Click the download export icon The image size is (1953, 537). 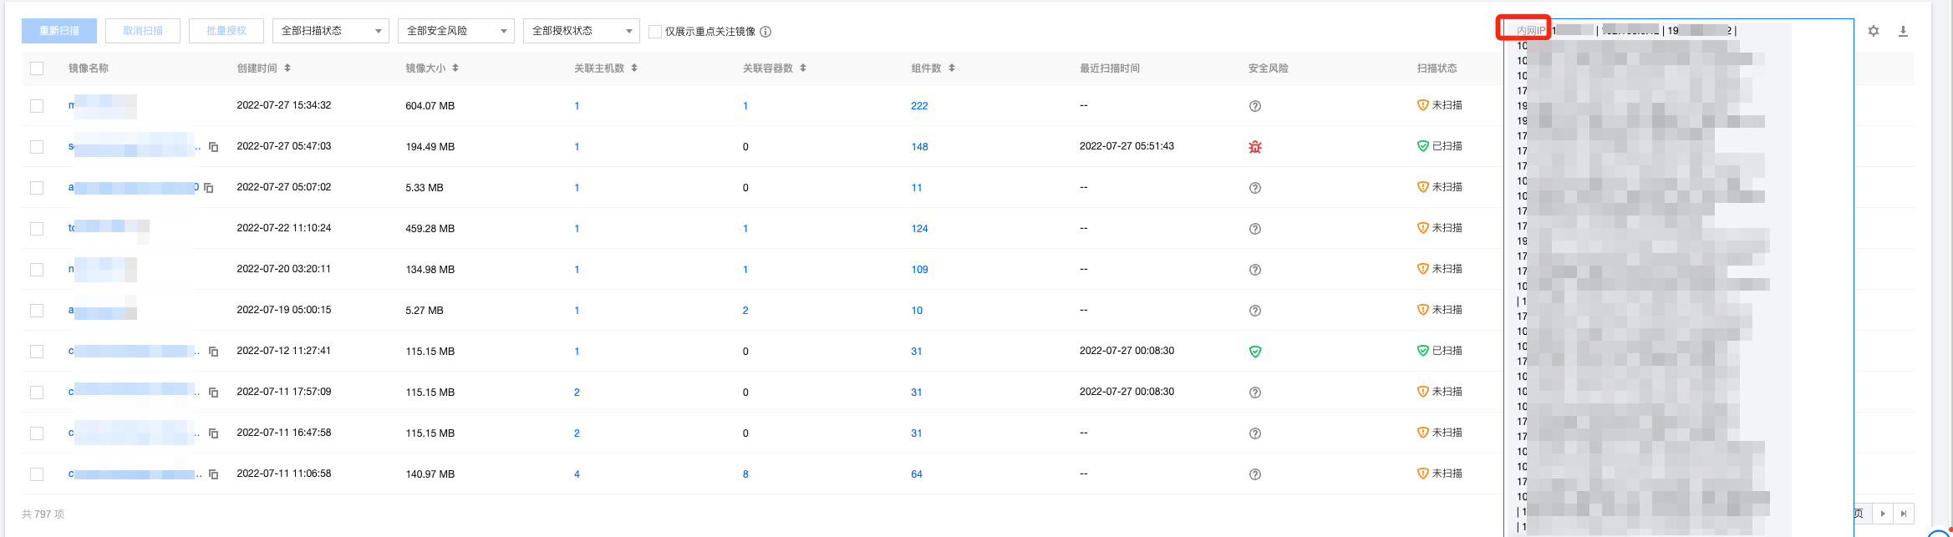click(1903, 31)
